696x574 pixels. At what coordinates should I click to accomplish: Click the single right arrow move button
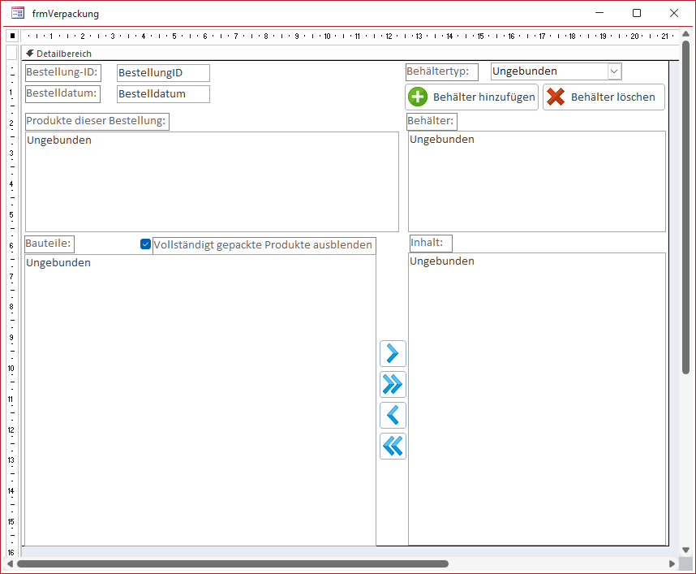393,353
